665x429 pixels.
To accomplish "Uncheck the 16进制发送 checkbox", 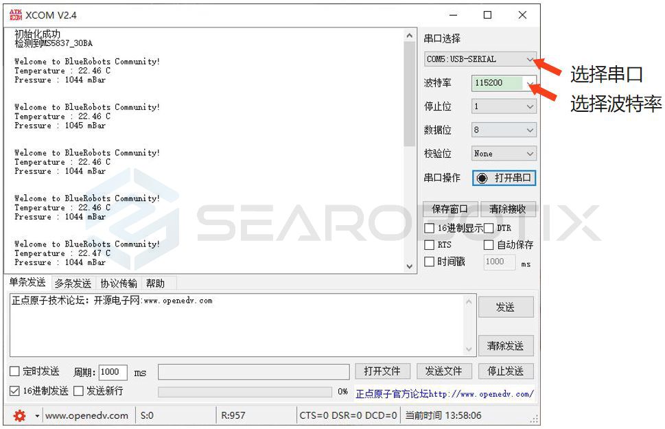I will click(x=14, y=391).
